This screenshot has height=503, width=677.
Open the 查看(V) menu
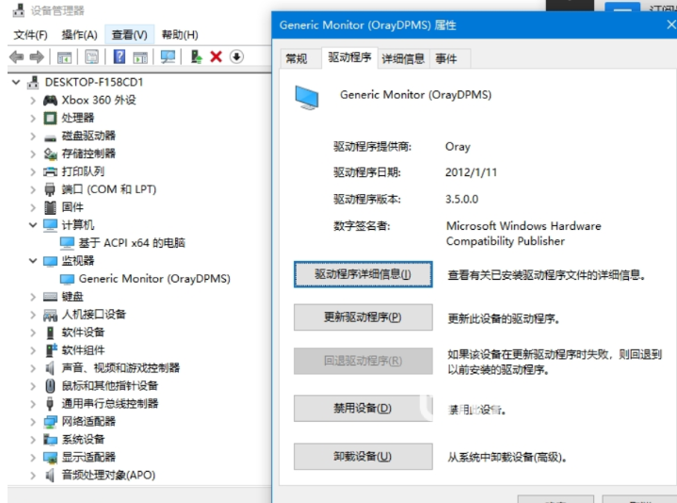coord(129,35)
